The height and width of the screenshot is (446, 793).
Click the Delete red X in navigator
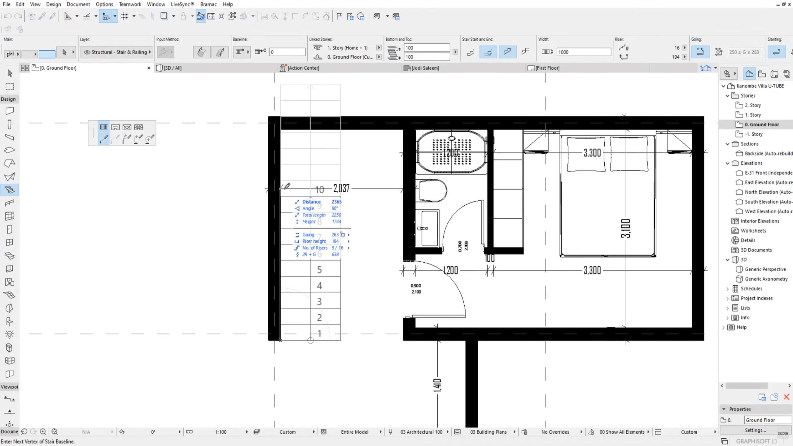click(786, 397)
